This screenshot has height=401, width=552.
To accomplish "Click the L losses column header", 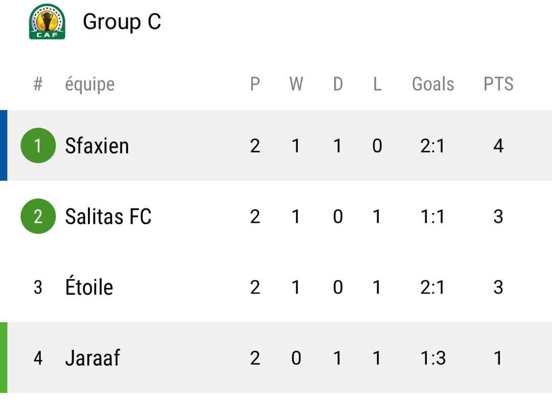I will click(377, 84).
